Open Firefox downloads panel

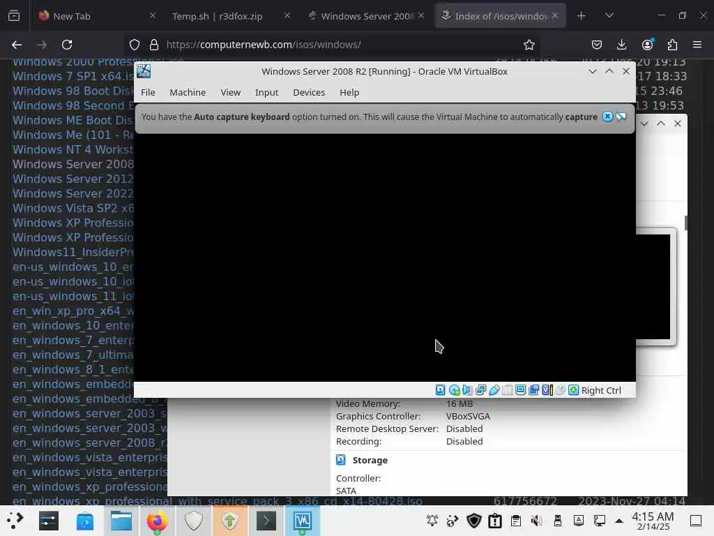tap(621, 45)
